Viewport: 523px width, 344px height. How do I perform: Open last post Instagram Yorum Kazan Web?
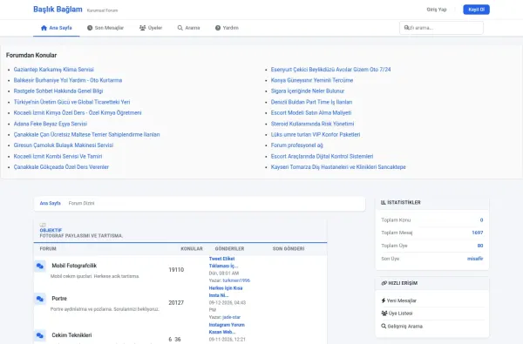[x=227, y=328]
